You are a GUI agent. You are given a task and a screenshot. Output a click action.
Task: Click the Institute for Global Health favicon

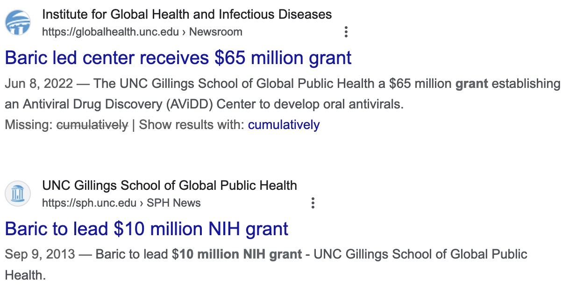[18, 22]
